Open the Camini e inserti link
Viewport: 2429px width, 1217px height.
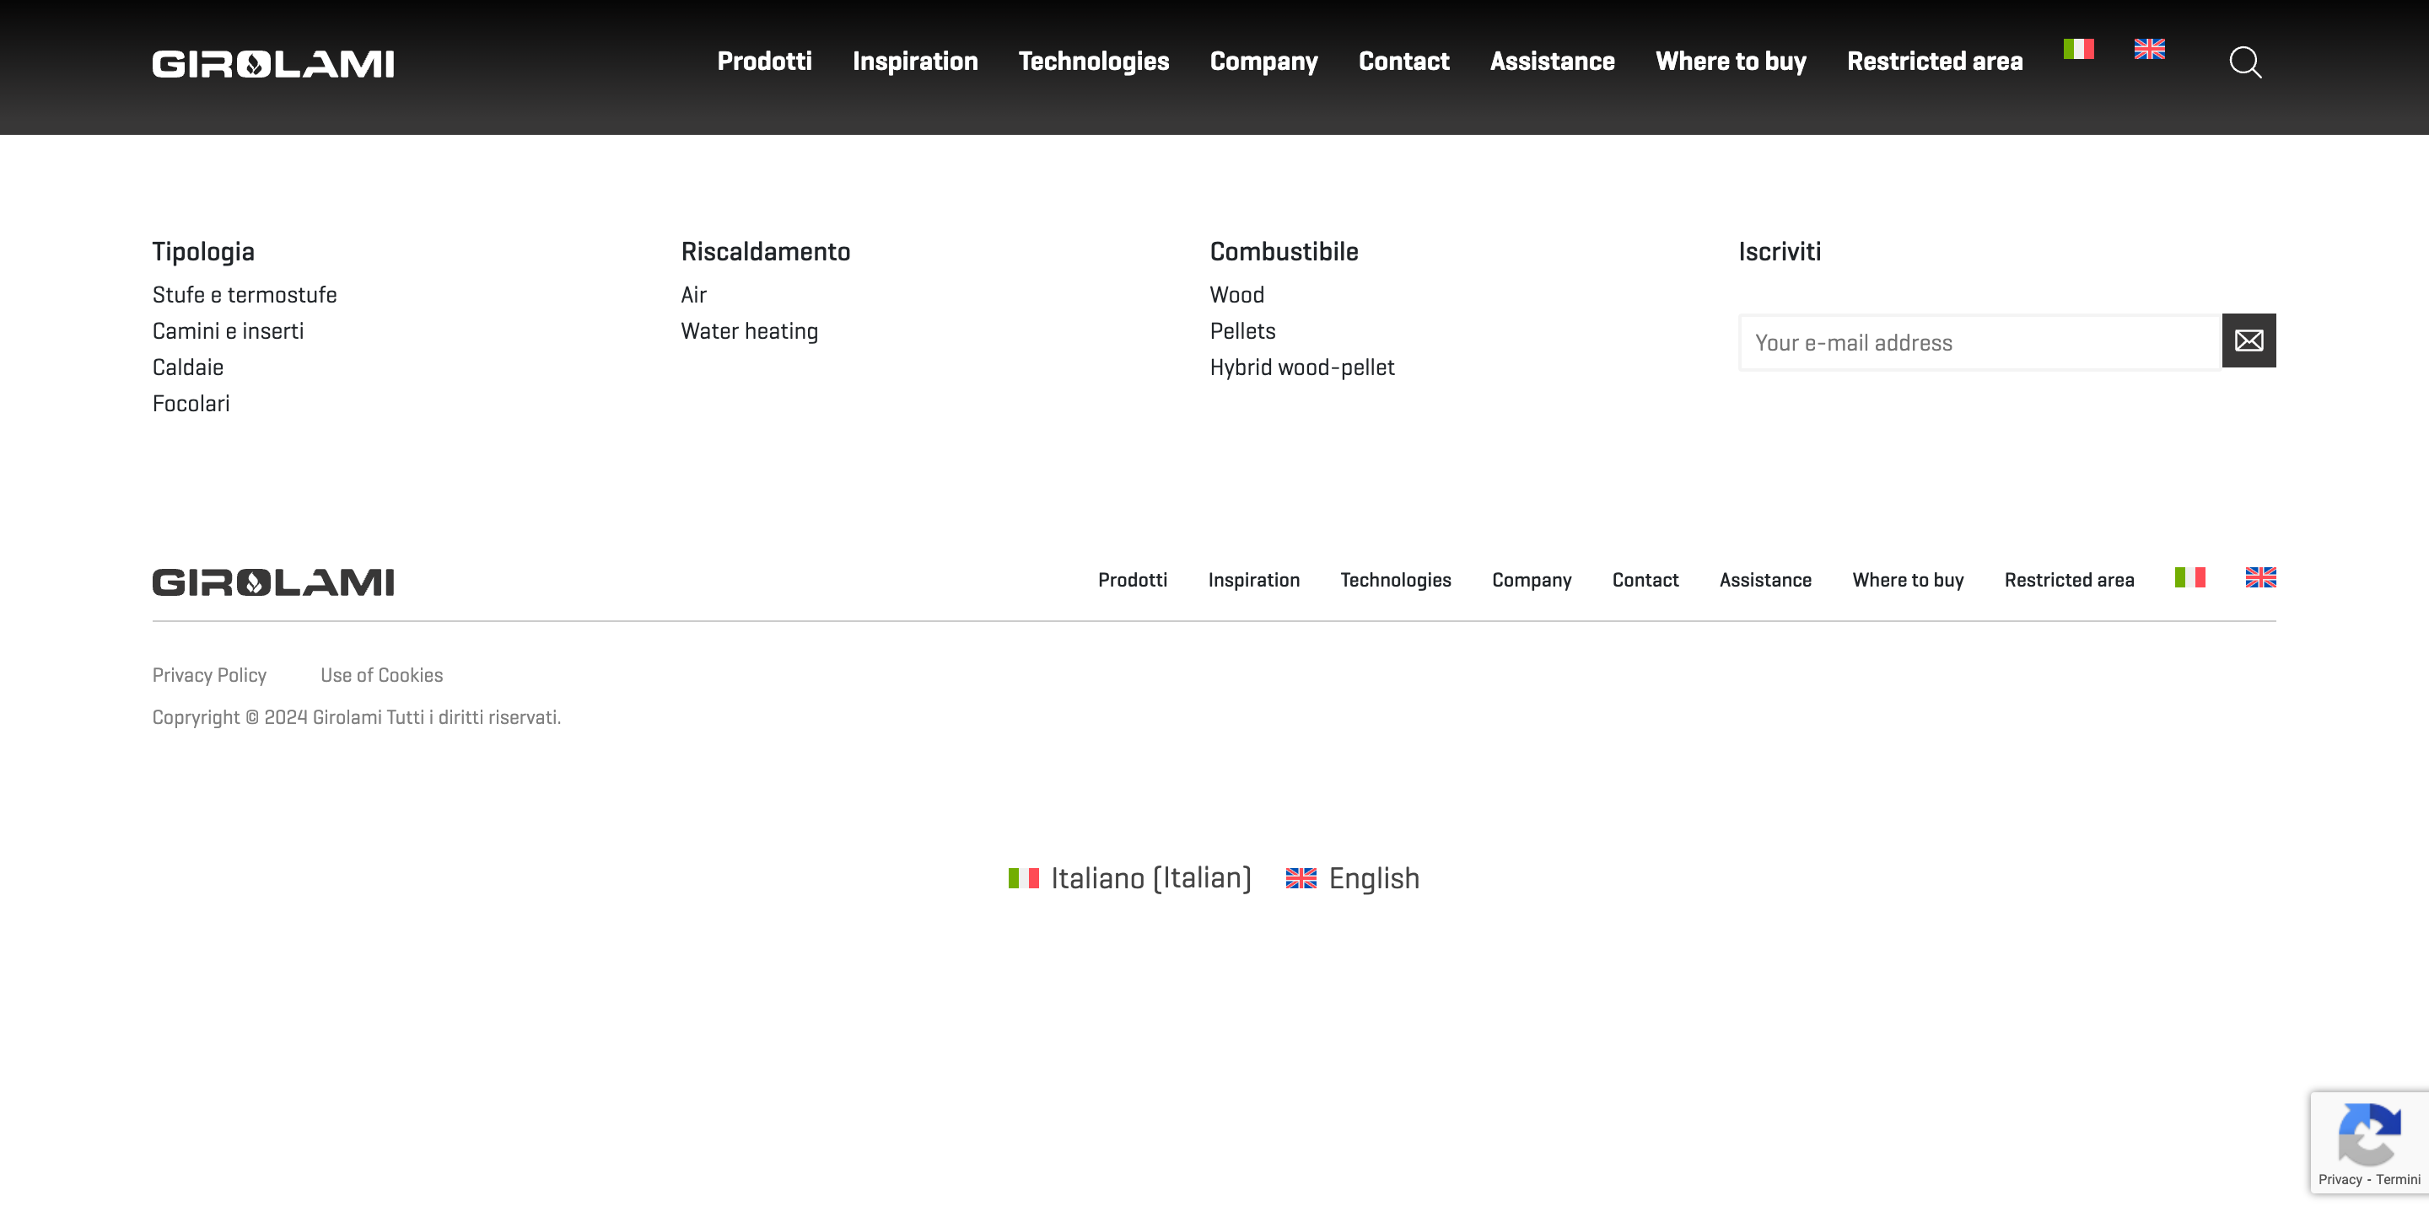click(x=229, y=331)
